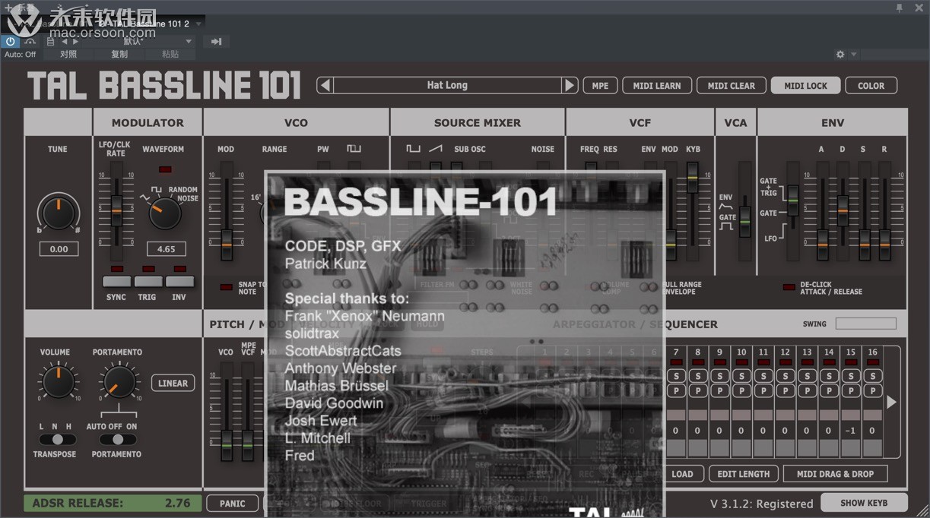Click the SHOW KEYB button

(x=864, y=503)
